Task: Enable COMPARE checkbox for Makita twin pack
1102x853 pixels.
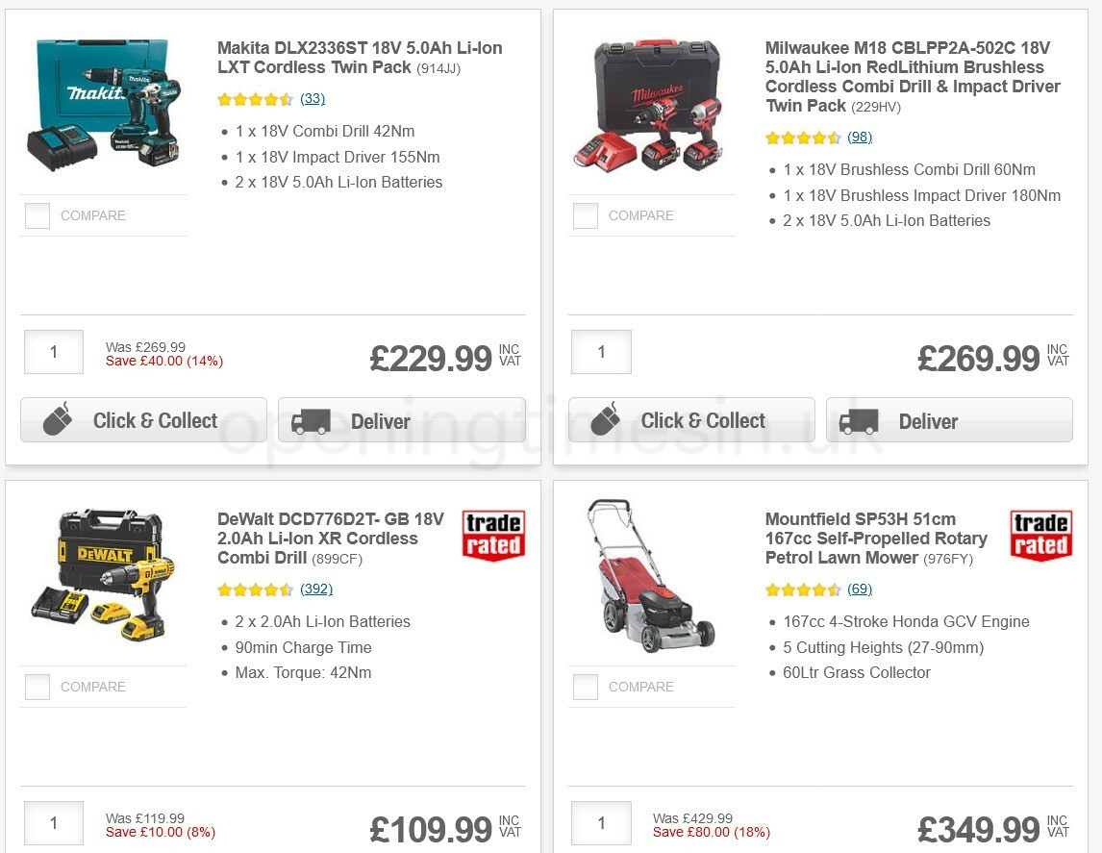Action: tap(37, 215)
